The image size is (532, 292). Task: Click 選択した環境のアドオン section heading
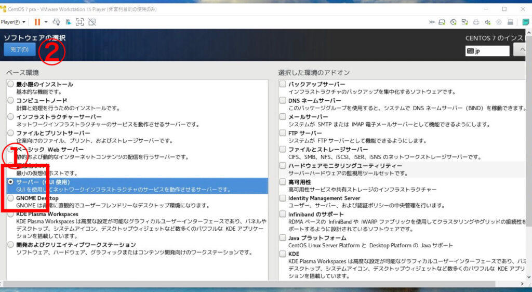(314, 73)
